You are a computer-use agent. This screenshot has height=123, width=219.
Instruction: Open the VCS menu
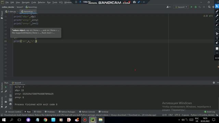click(61, 2)
